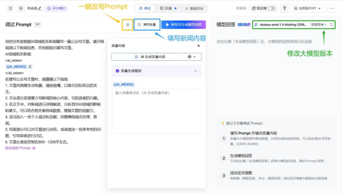Switch to the 智能优化 tab

pos(194,8)
